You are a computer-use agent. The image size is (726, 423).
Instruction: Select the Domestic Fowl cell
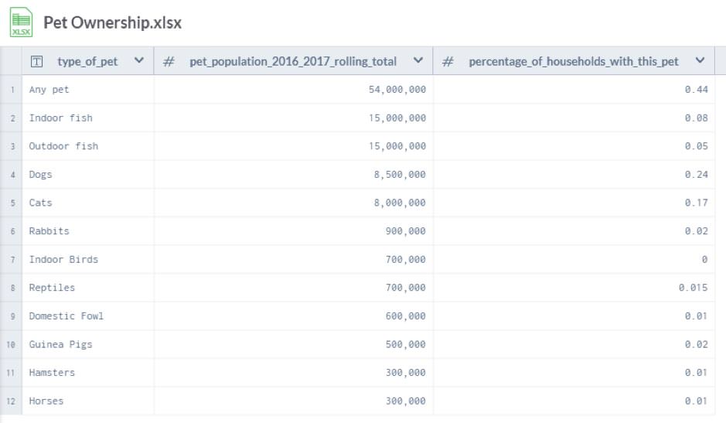(66, 316)
